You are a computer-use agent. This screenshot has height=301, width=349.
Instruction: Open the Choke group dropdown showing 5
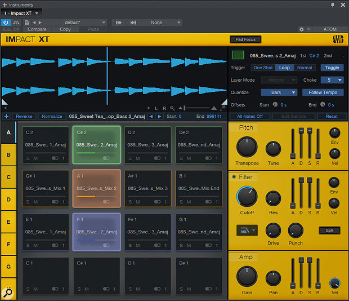click(x=332, y=80)
